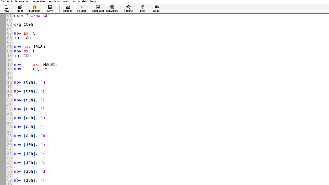
Task: Click the new file icon
Action: point(6,7)
